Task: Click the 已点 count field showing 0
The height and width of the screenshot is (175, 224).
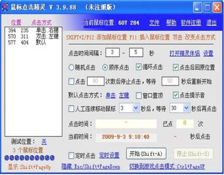Action: tap(185, 123)
